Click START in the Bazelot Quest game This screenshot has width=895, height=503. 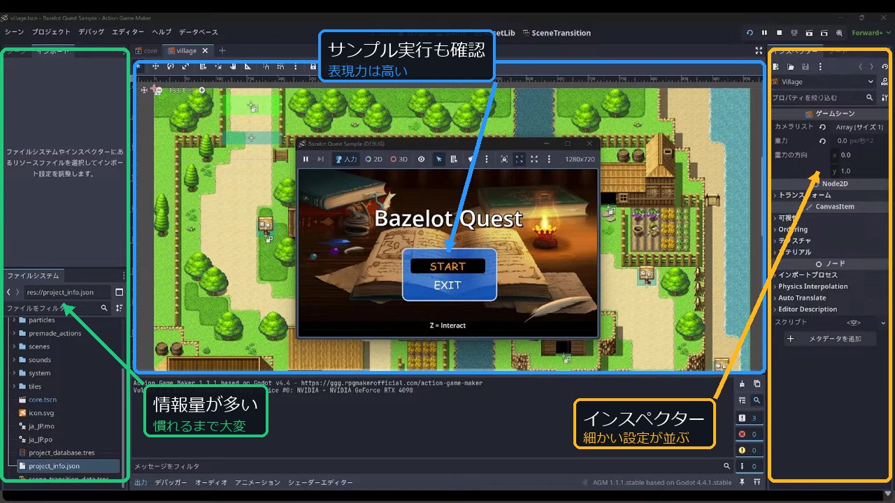(447, 266)
